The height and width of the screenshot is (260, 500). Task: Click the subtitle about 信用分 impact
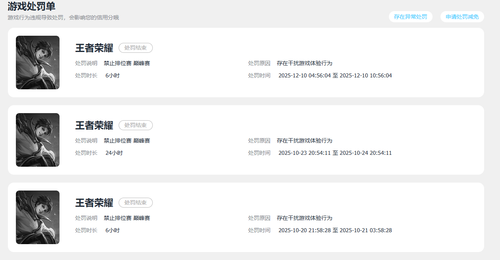click(63, 17)
